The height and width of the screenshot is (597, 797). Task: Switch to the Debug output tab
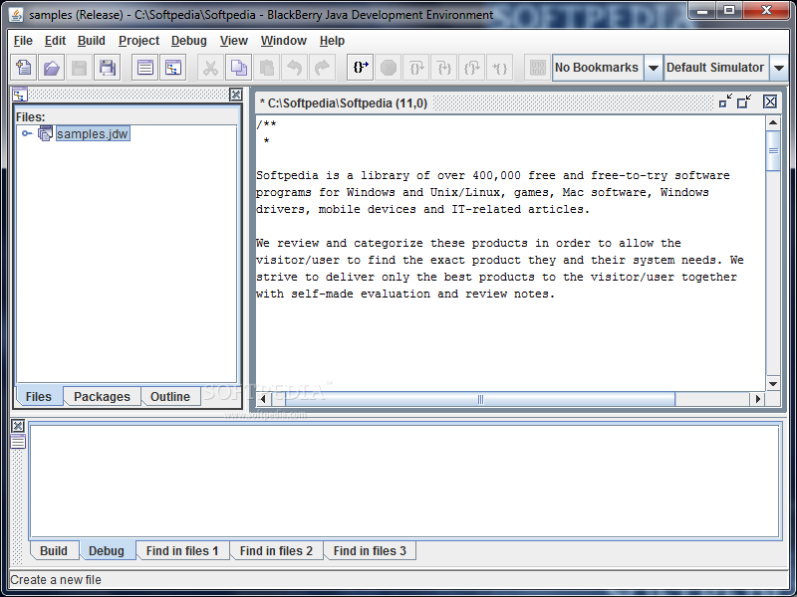click(x=107, y=551)
